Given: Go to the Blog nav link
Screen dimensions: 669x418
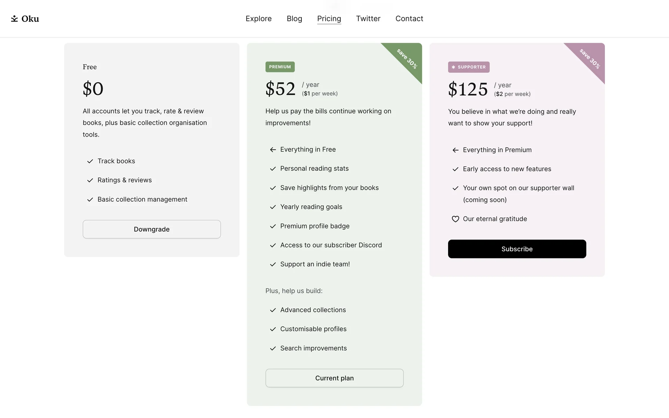Looking at the screenshot, I should (x=294, y=19).
